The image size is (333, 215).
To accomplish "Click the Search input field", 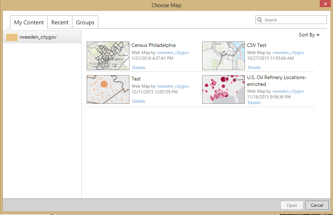I will click(294, 20).
